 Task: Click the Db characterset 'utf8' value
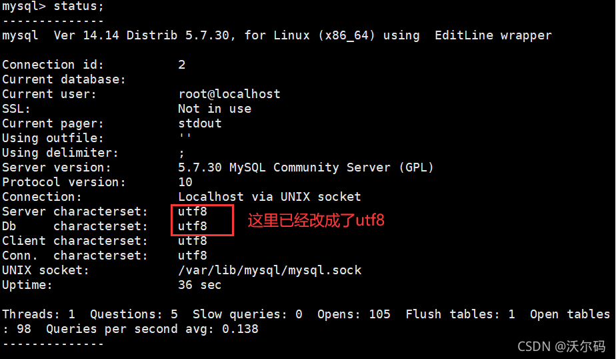point(193,226)
